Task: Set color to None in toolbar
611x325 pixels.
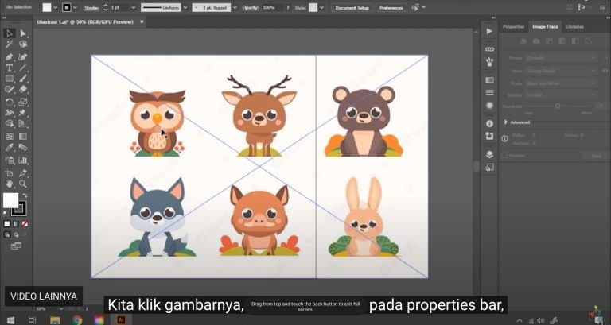Action: click(x=24, y=224)
